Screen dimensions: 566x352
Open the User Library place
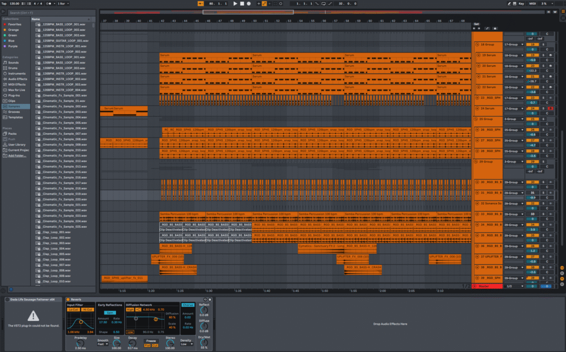click(x=17, y=144)
